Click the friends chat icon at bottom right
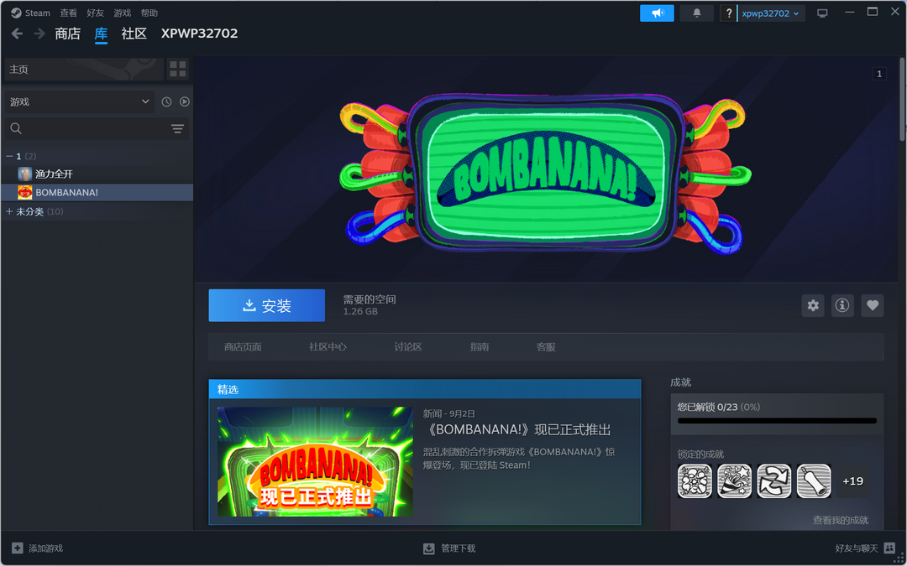 (x=889, y=548)
